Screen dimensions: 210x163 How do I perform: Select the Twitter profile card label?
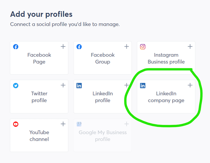pyautogui.click(x=39, y=97)
